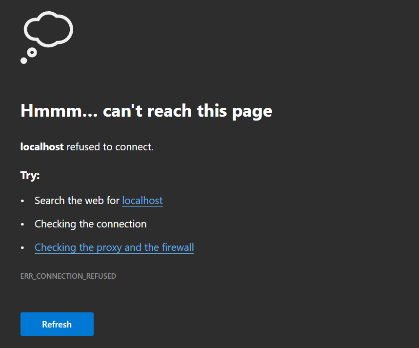This screenshot has height=348, width=419.
Task: Click the "Try:" label
Action: (x=30, y=176)
